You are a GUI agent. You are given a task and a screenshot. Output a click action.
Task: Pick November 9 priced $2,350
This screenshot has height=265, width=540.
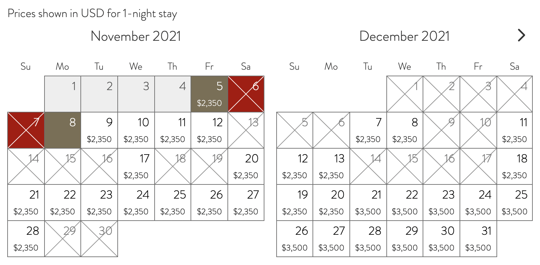tap(99, 130)
